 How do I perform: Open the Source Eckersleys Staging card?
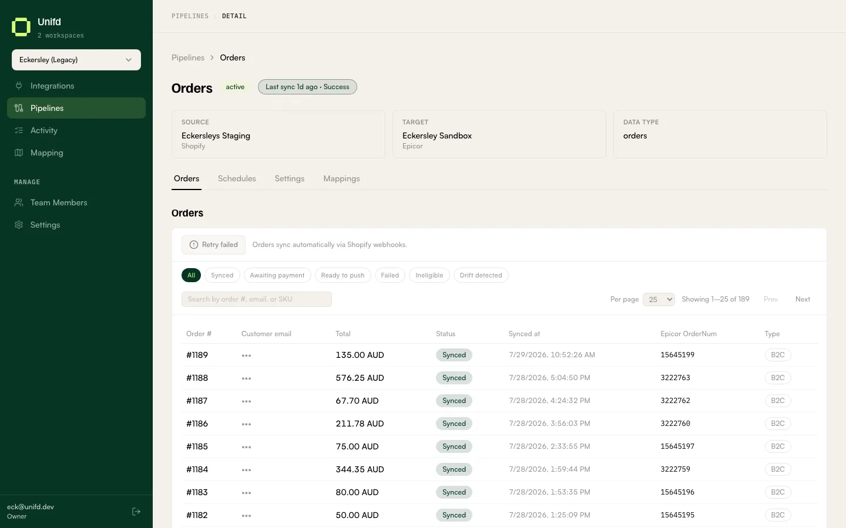pyautogui.click(x=278, y=134)
